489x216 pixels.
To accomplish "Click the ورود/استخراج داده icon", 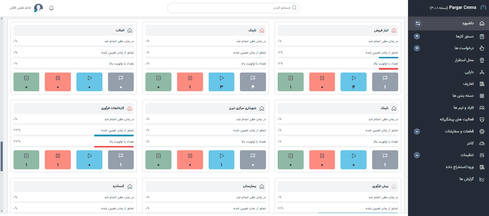I will click(482, 167).
